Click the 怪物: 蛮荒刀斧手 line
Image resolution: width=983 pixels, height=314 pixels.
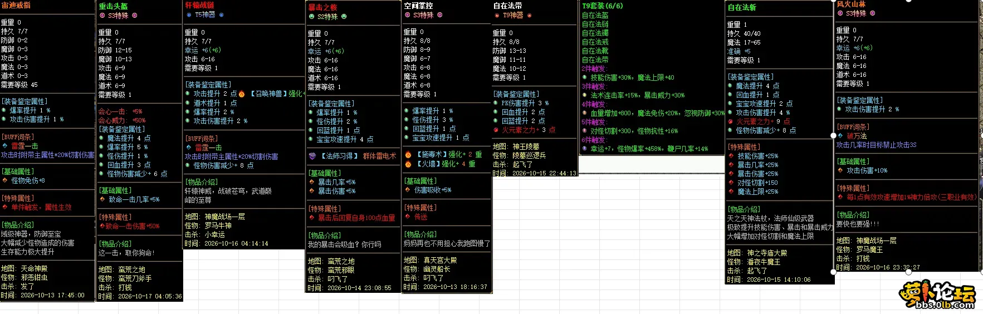point(125,278)
